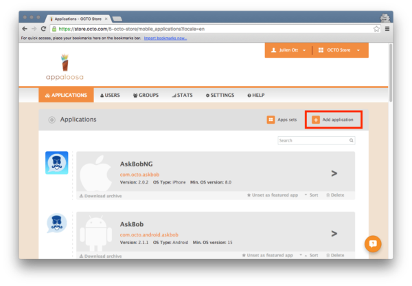Click the search magnifier icon
Image resolution: width=412 pixels, height=286 pixels.
tap(351, 140)
